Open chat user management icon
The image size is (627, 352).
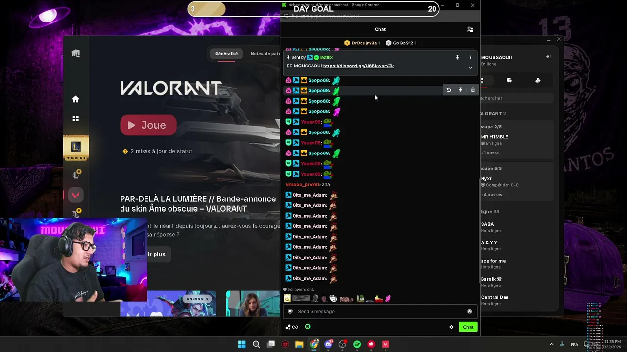point(470,29)
